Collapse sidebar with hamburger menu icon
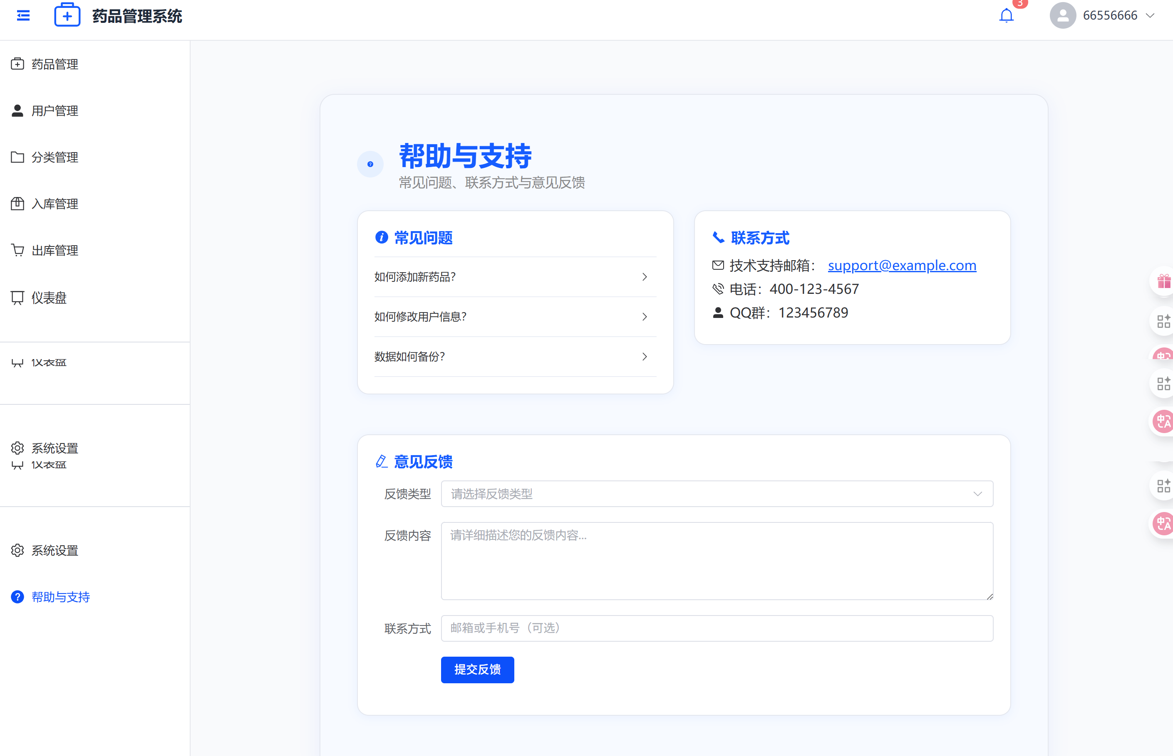 [x=23, y=16]
